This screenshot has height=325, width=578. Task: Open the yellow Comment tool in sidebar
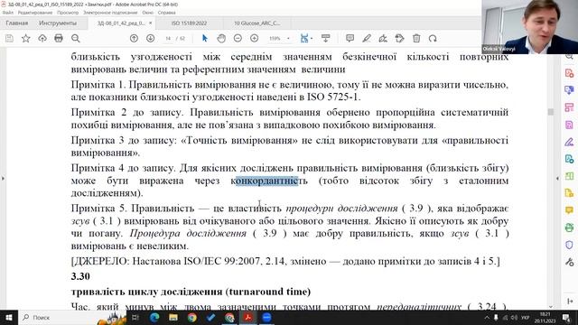pos(569,210)
